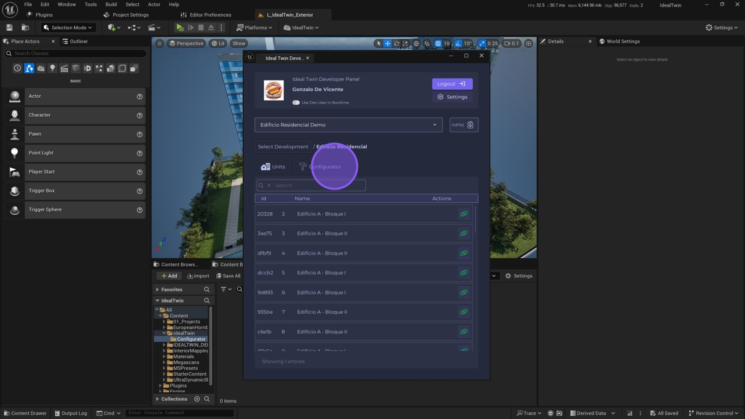
Task: Toggle grid snapping in the viewport toolbar
Action: tap(438, 43)
